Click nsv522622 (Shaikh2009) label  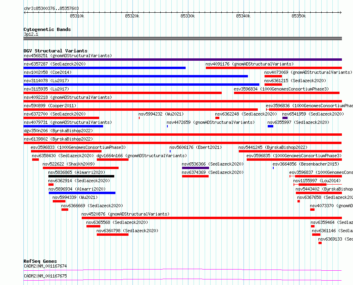(69, 164)
